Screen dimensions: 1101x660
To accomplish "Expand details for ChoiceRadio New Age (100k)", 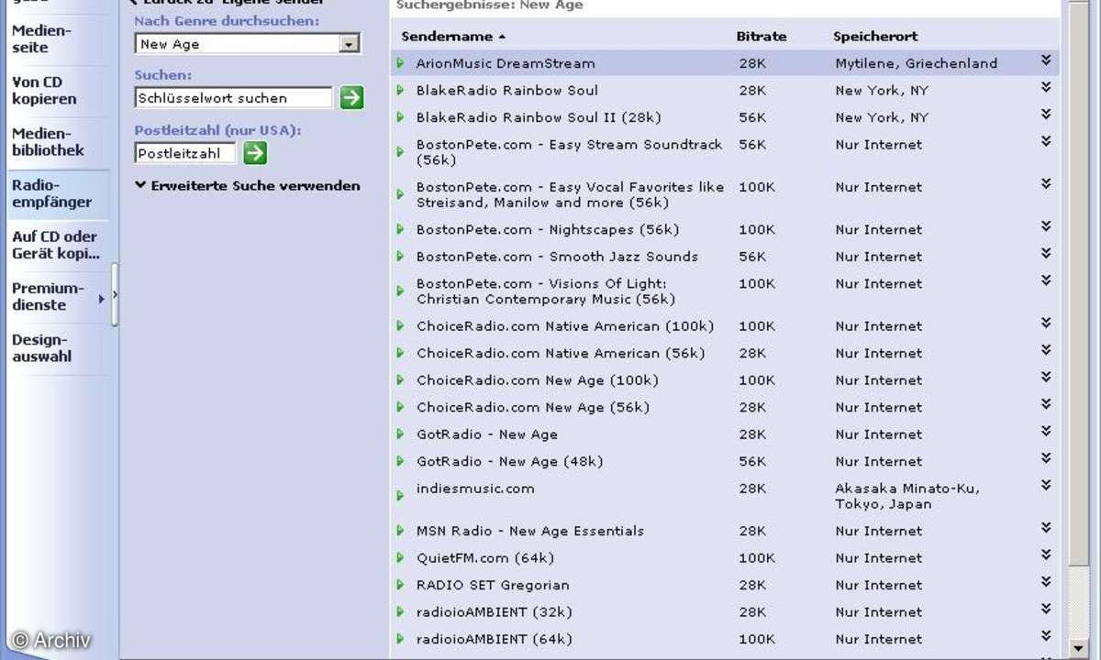I will pyautogui.click(x=1046, y=377).
